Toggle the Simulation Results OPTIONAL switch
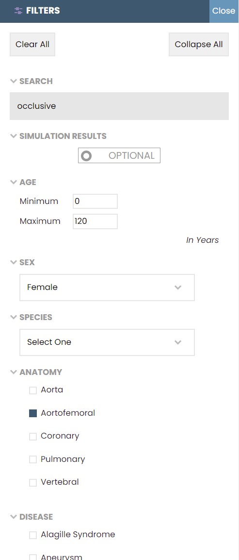This screenshot has width=239, height=560. pos(119,156)
